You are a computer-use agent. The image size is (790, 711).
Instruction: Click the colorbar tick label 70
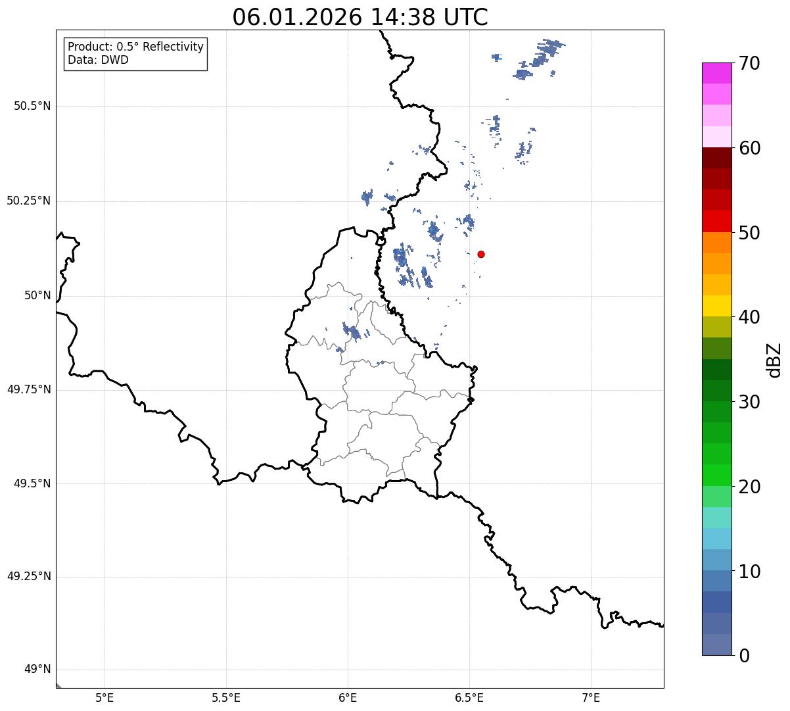[x=749, y=63]
